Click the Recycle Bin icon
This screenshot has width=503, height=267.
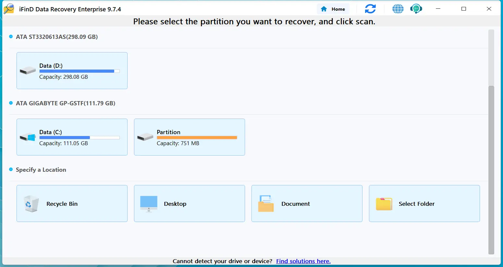click(x=31, y=204)
